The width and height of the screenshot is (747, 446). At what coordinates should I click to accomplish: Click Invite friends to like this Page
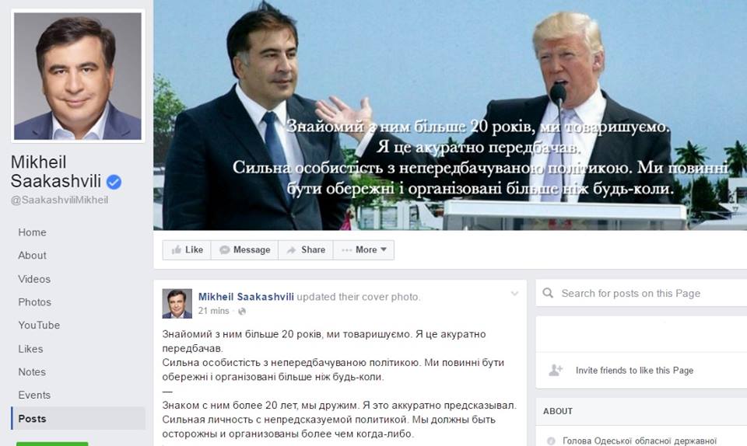(x=634, y=371)
